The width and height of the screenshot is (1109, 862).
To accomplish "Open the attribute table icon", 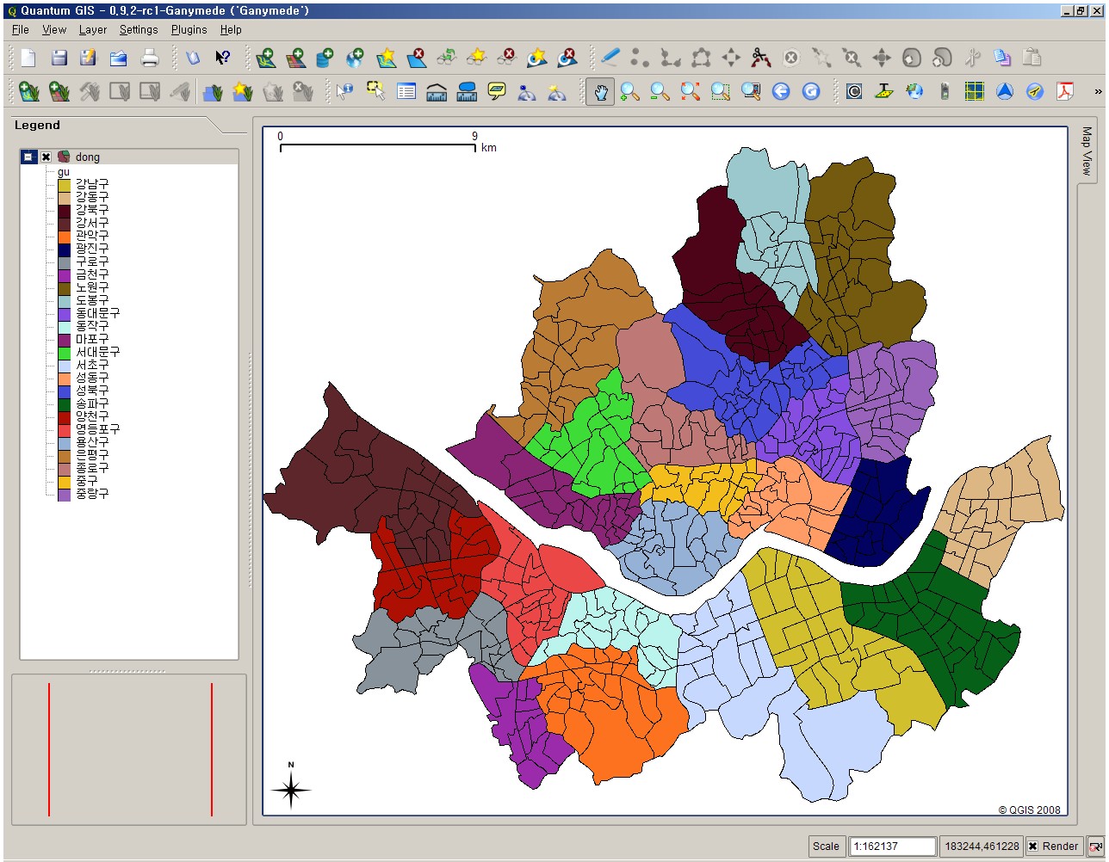I will point(406,91).
